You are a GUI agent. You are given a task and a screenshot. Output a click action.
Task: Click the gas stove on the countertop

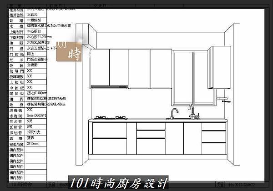111,118
